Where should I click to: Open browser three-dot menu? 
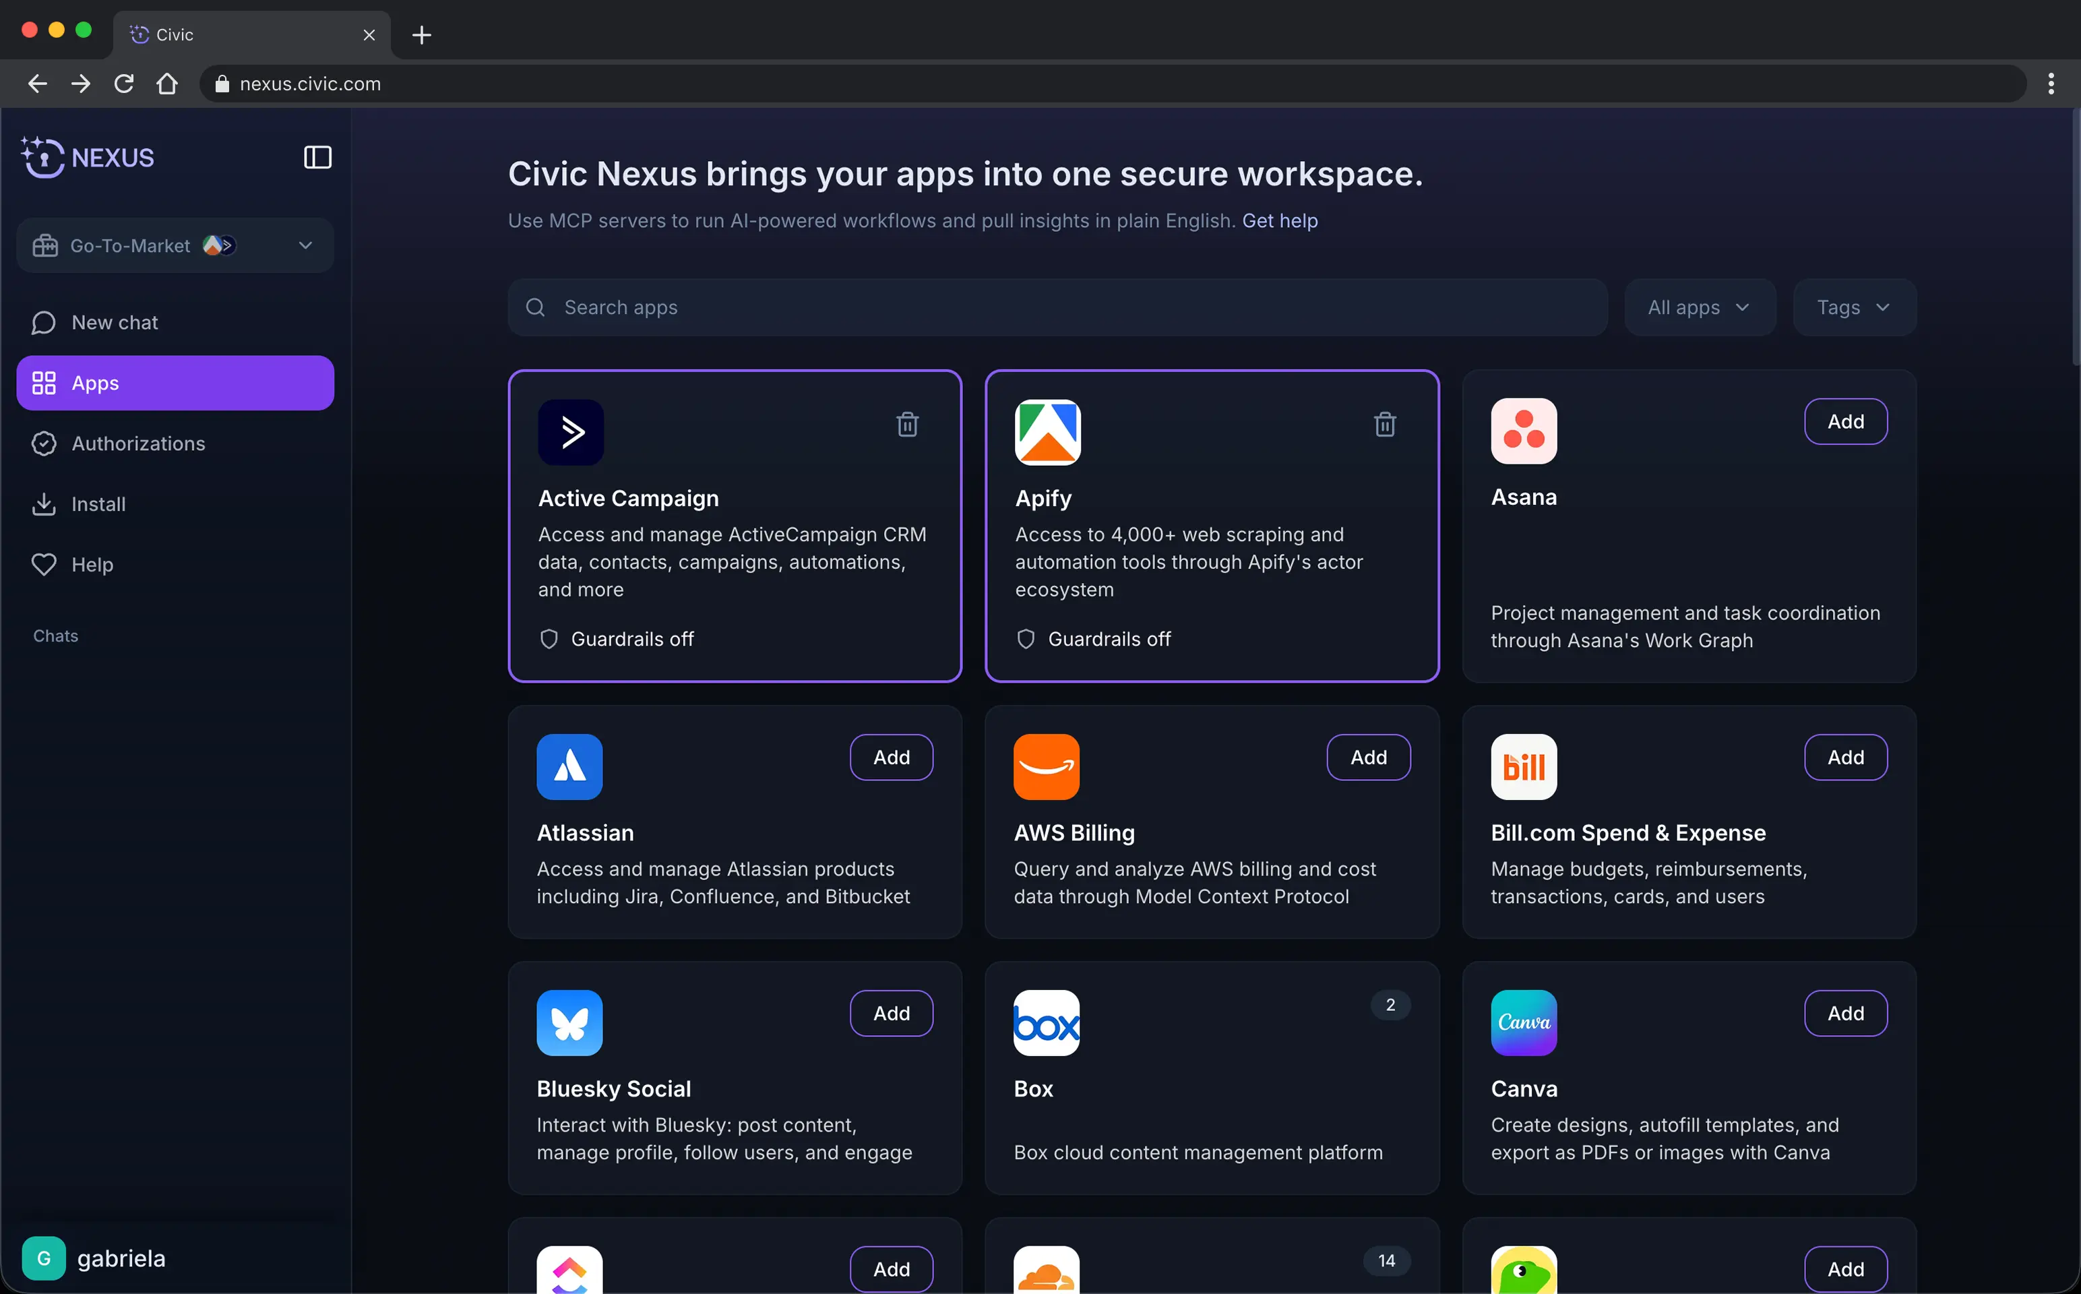tap(2051, 84)
